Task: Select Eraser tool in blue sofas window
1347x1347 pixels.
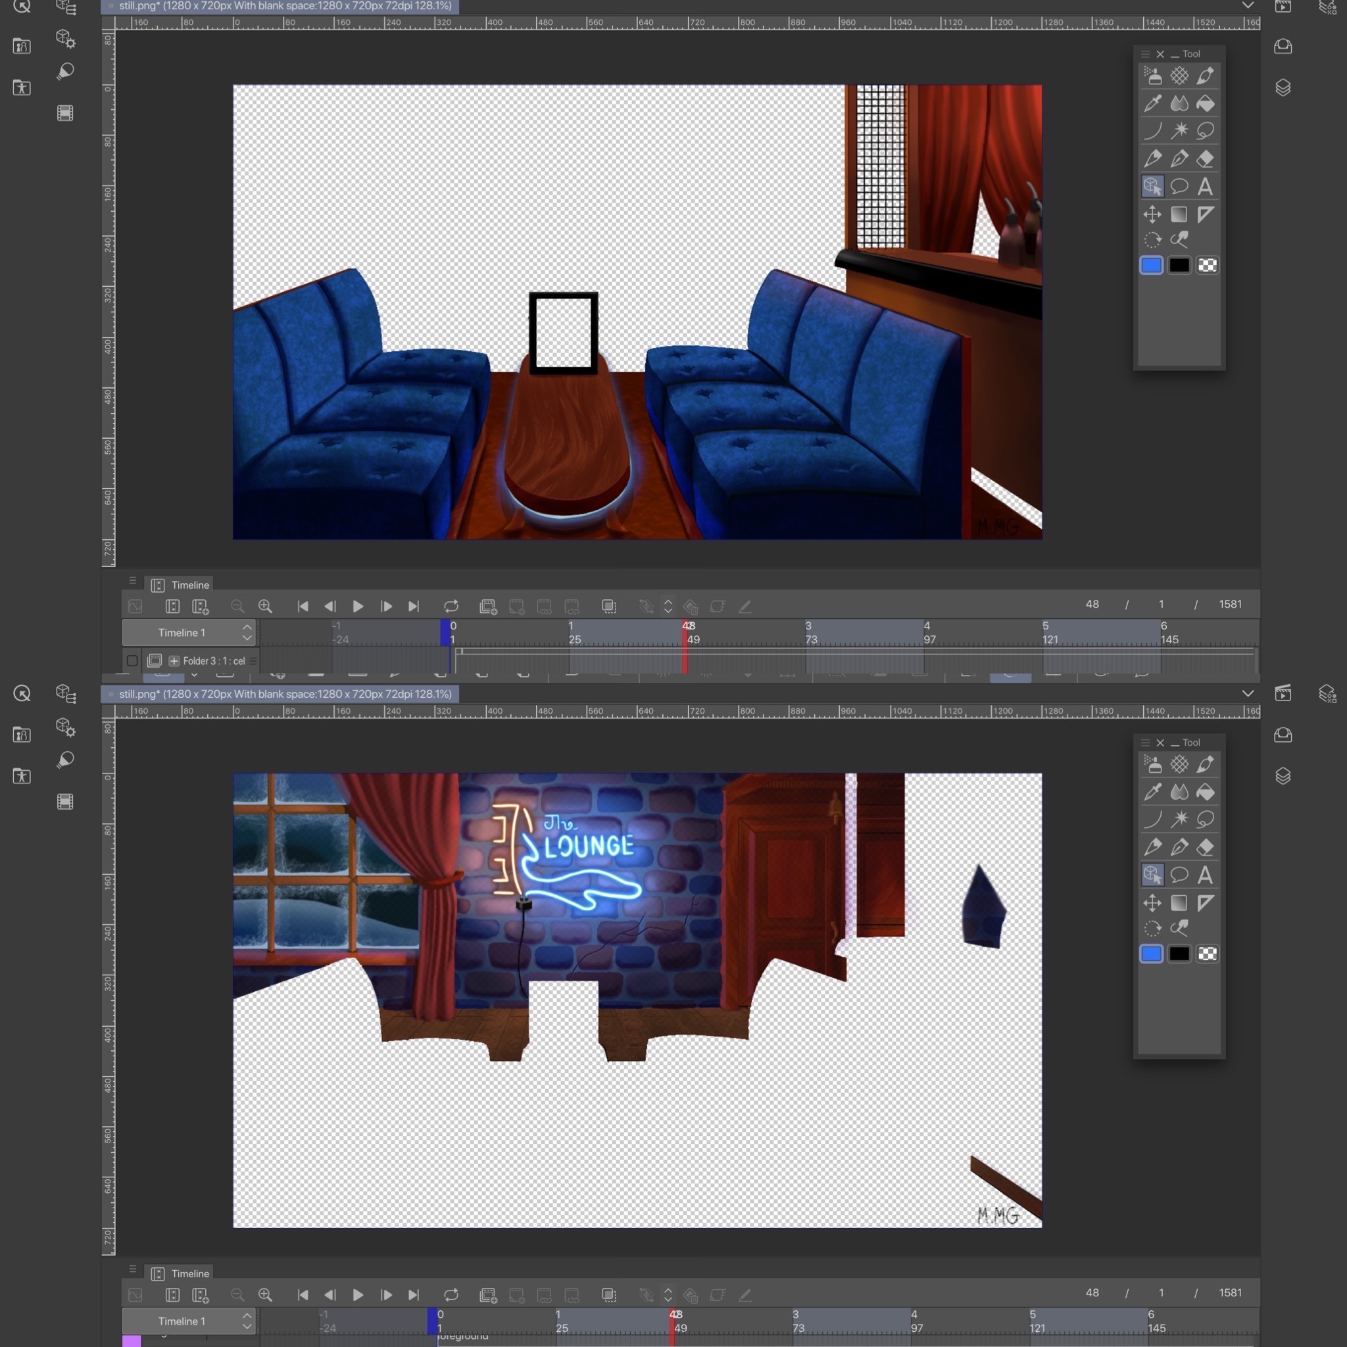Action: [1205, 159]
